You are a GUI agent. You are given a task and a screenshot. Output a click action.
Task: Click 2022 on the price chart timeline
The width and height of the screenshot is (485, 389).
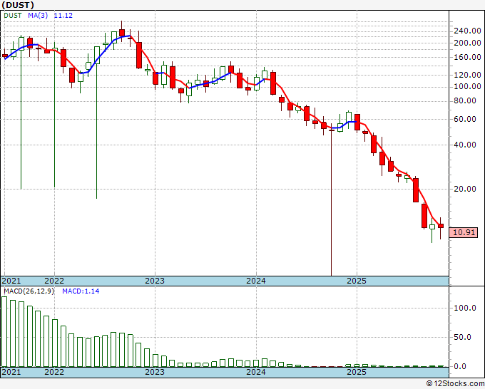pyautogui.click(x=54, y=281)
